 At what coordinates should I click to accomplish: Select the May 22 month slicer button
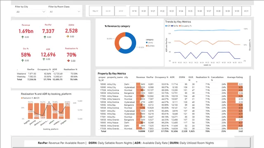click(x=95, y=11)
